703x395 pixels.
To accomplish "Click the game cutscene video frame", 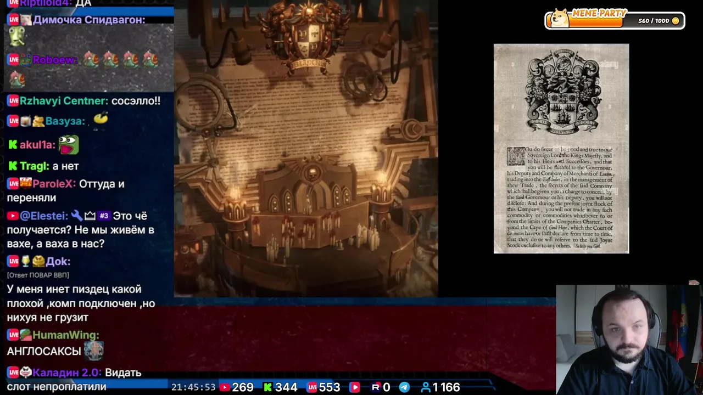I will 306,148.
